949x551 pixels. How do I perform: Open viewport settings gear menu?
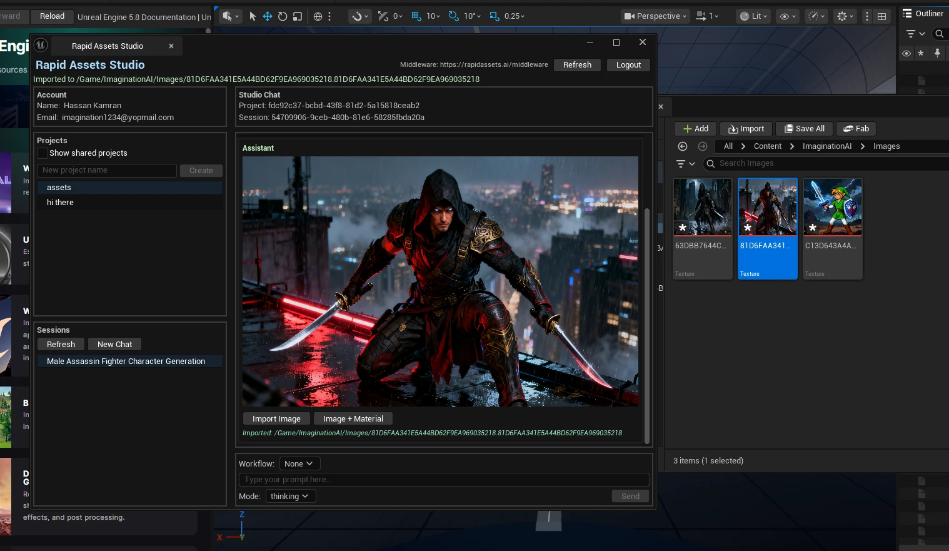[845, 16]
